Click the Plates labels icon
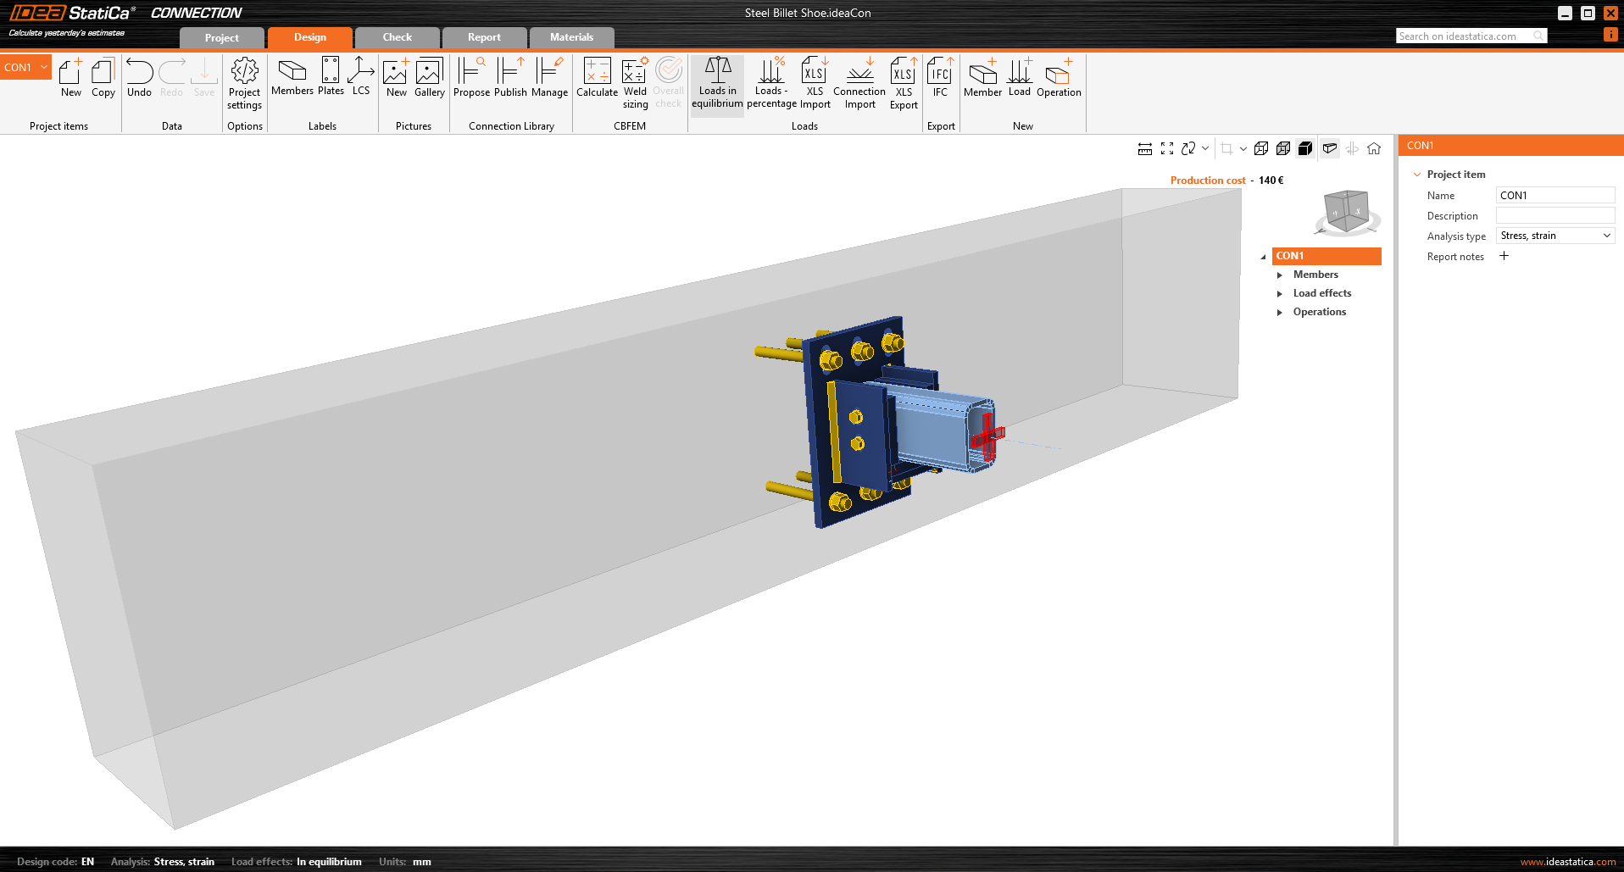The image size is (1624, 872). [331, 76]
